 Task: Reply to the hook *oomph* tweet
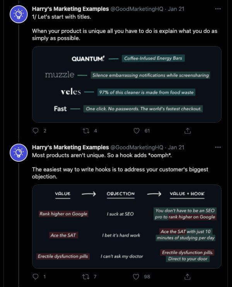coord(35,277)
